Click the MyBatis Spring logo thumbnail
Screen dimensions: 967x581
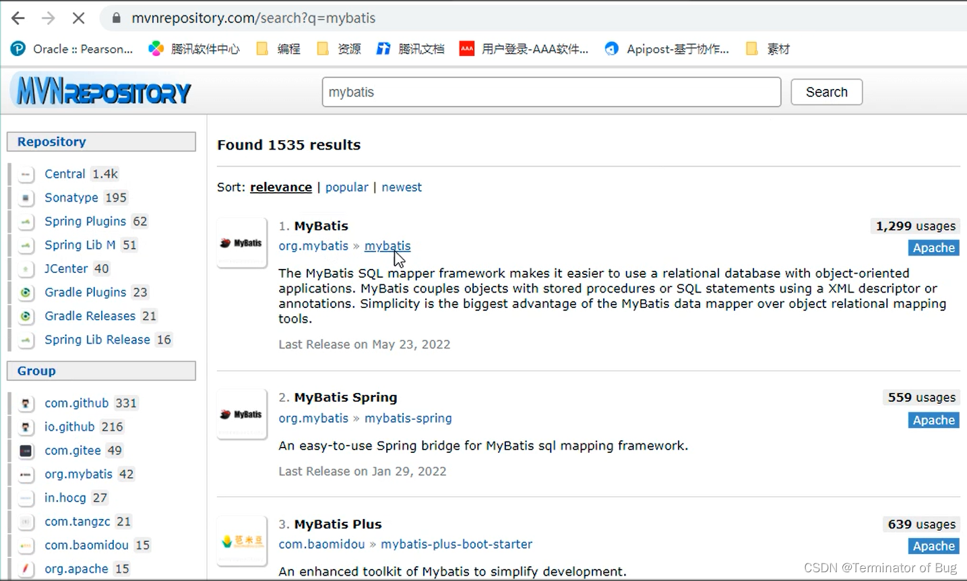[x=242, y=415]
